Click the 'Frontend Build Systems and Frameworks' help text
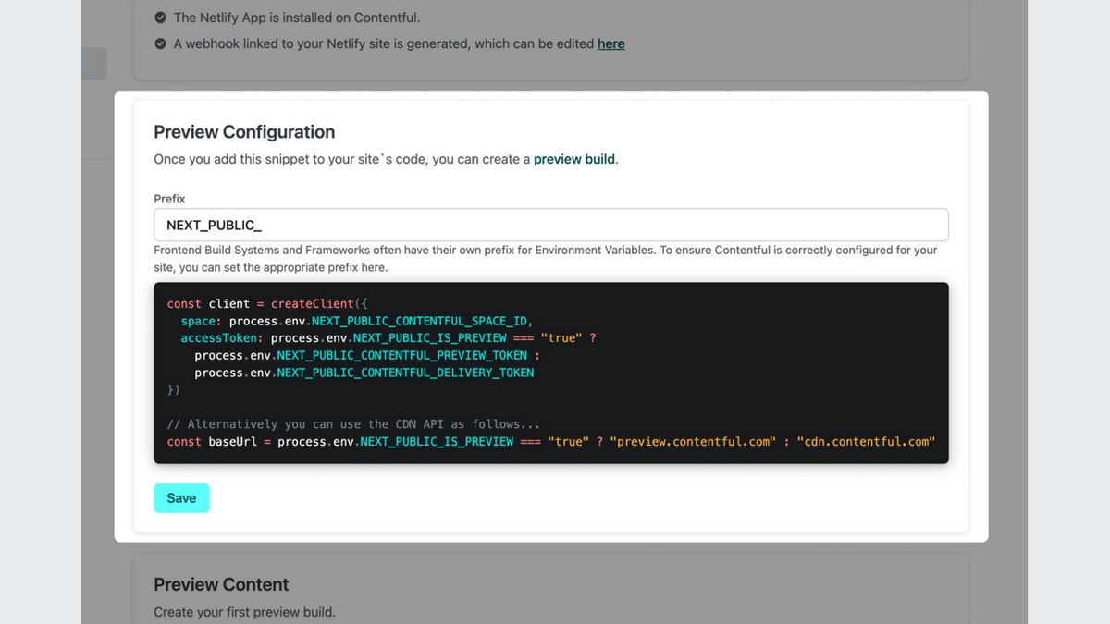The image size is (1110, 624). (546, 259)
